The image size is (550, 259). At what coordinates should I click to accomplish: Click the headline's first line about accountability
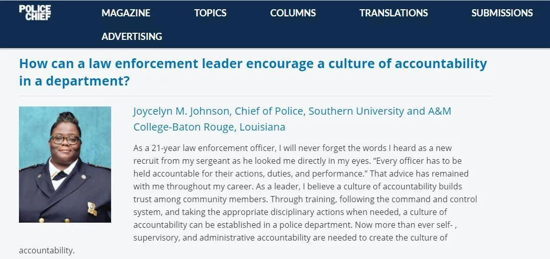click(253, 64)
